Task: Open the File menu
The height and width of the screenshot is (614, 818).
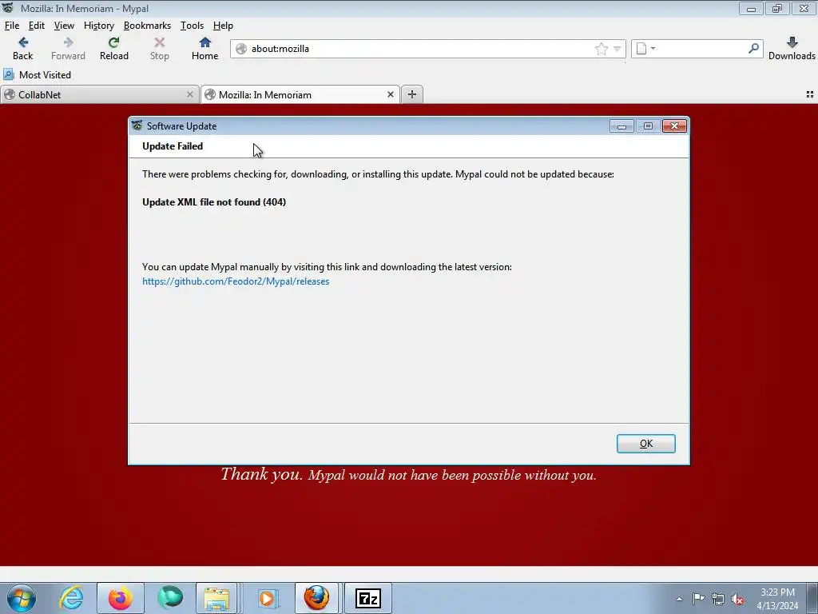Action: coord(11,26)
